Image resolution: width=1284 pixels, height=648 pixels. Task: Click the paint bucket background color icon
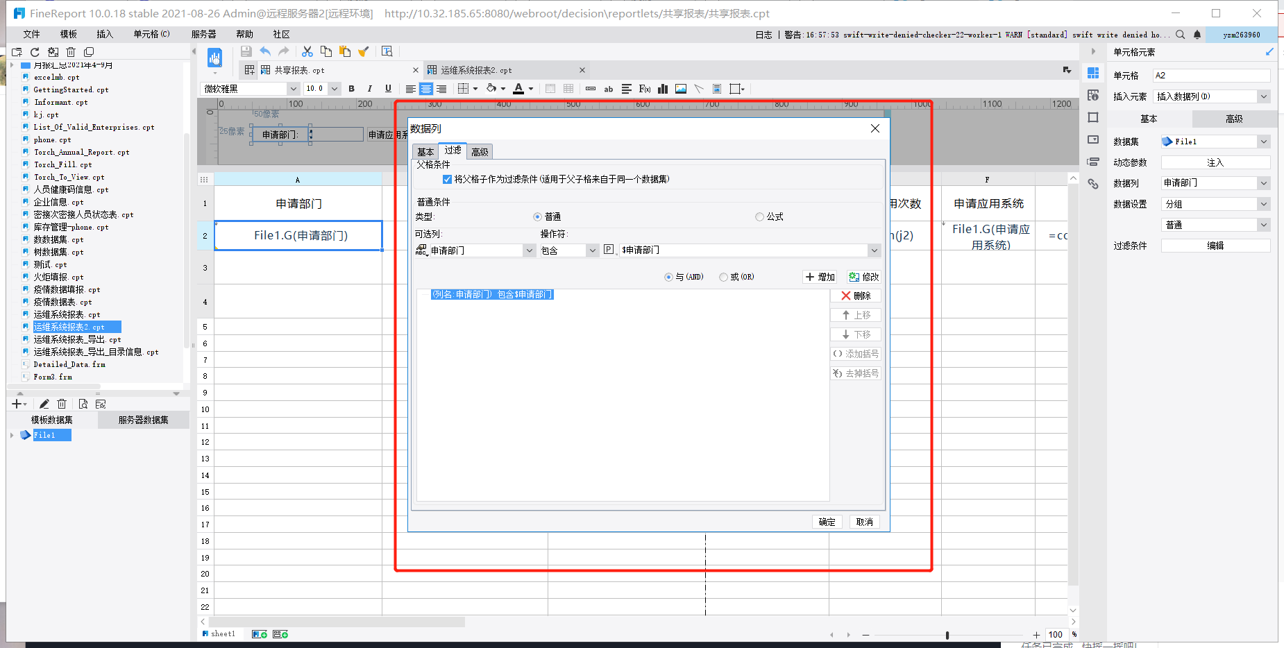pos(491,89)
